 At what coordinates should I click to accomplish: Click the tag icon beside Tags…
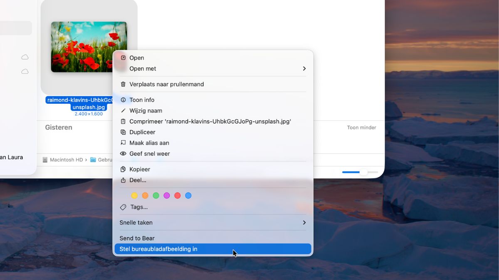click(123, 207)
